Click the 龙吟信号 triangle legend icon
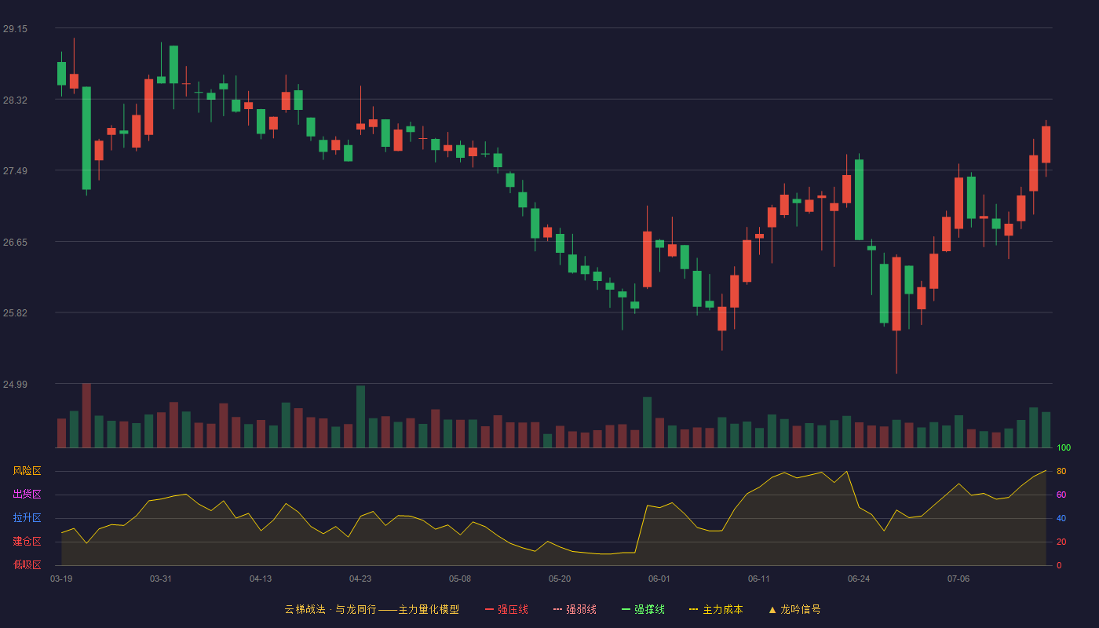The image size is (1099, 628). coord(794,609)
